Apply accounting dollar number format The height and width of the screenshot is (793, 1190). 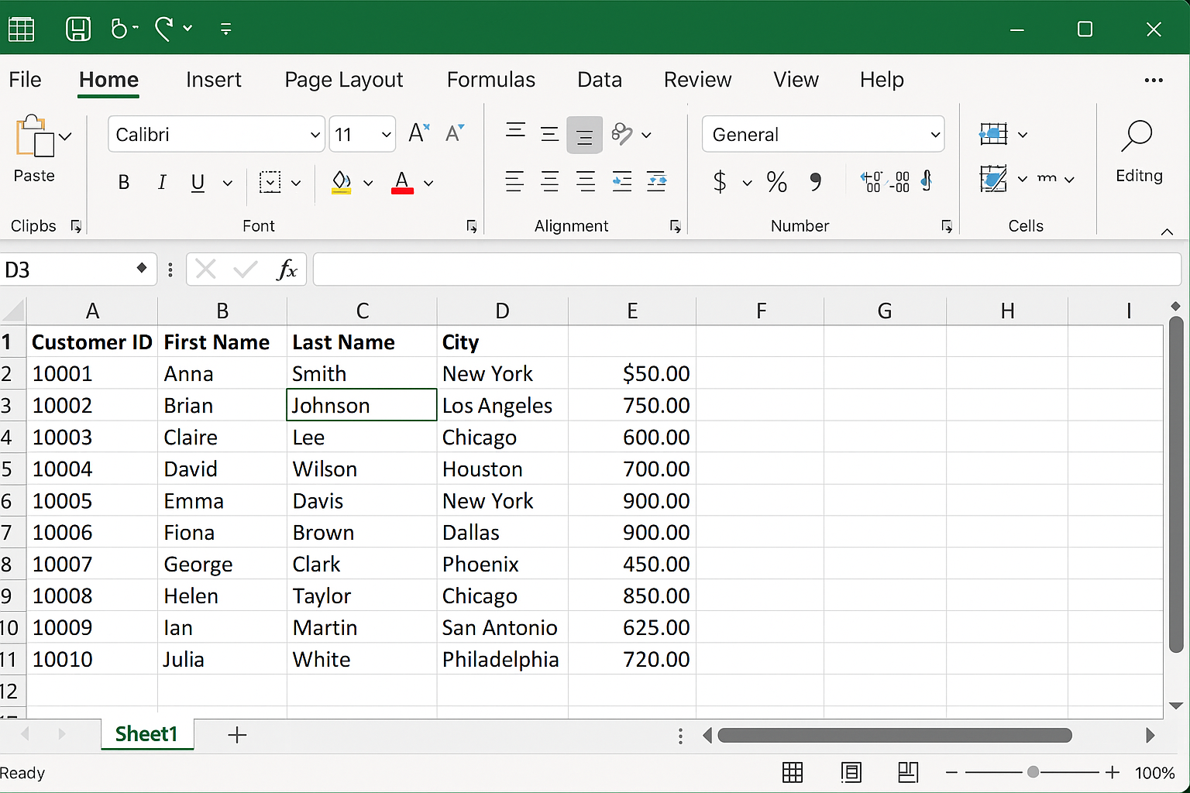pyautogui.click(x=720, y=182)
